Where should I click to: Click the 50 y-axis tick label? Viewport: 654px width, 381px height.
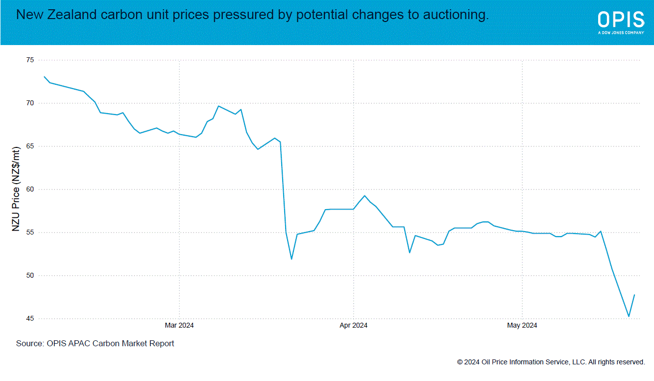(30, 275)
